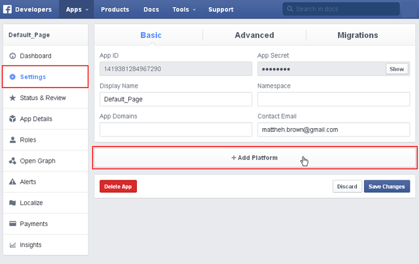The width and height of the screenshot is (419, 264).
Task: Open the Localize section
Action: point(46,203)
